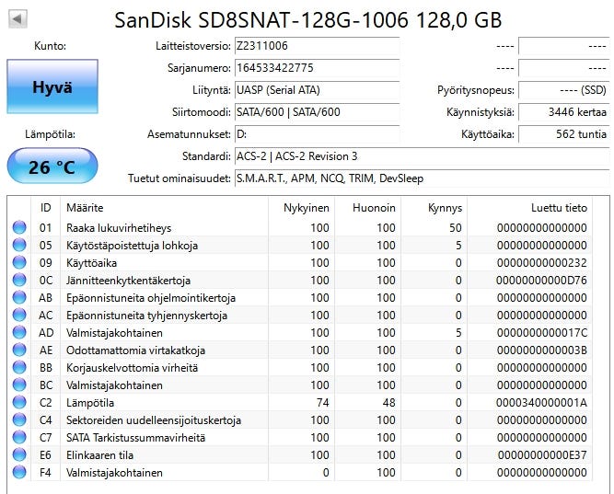The width and height of the screenshot is (614, 494).
Task: Select row Elinkaaren tila
Action: click(300, 454)
